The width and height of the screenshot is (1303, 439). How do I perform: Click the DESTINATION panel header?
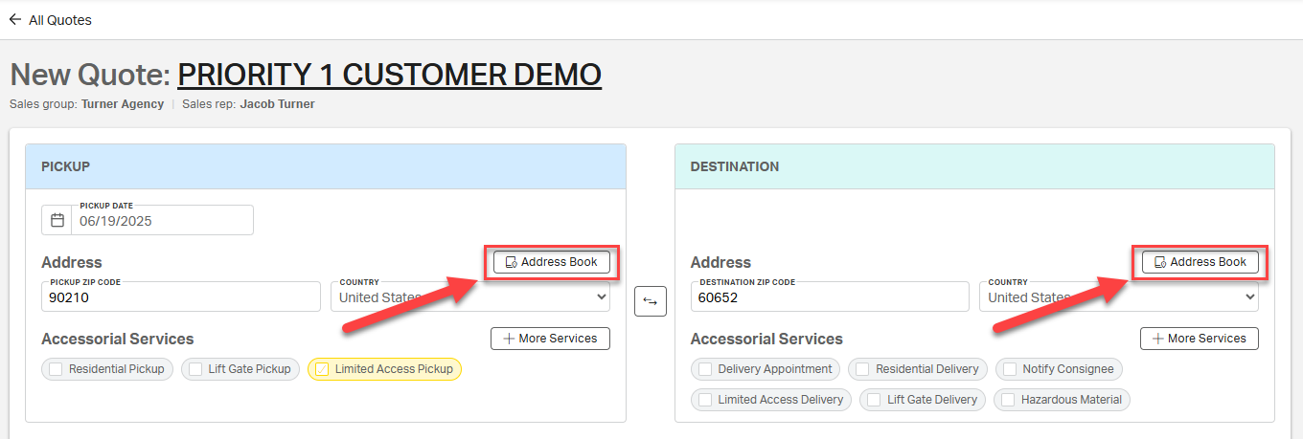click(974, 166)
